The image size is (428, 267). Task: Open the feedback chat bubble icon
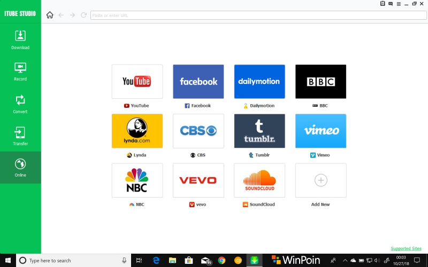(391, 4)
